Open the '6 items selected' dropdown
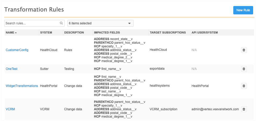Image resolution: width=256 pixels, height=121 pixels. (x=100, y=23)
